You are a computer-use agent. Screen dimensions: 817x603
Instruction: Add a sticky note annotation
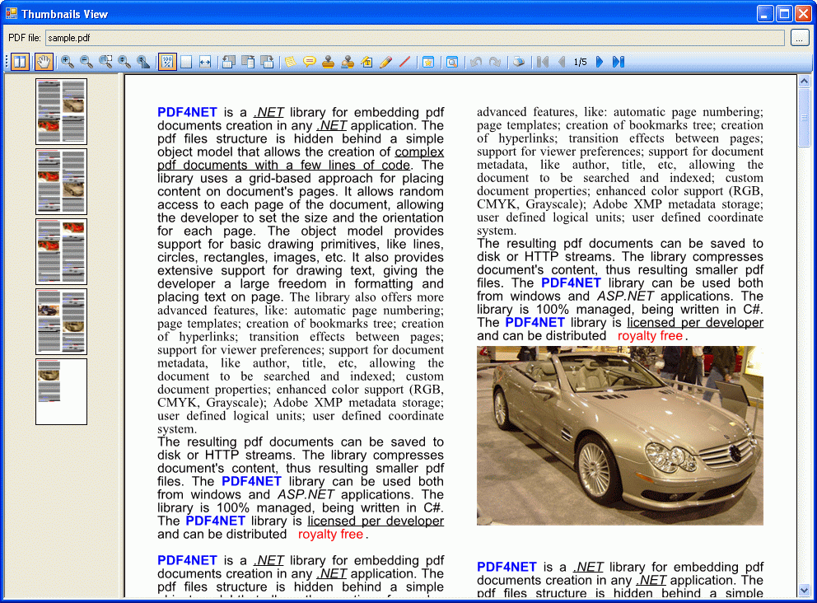coord(290,62)
